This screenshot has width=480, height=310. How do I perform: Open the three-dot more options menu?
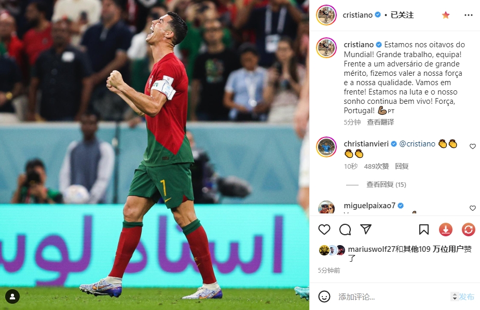469,15
